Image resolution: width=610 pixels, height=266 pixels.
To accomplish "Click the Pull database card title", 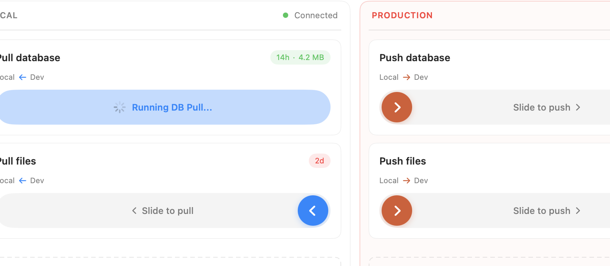I will point(30,58).
